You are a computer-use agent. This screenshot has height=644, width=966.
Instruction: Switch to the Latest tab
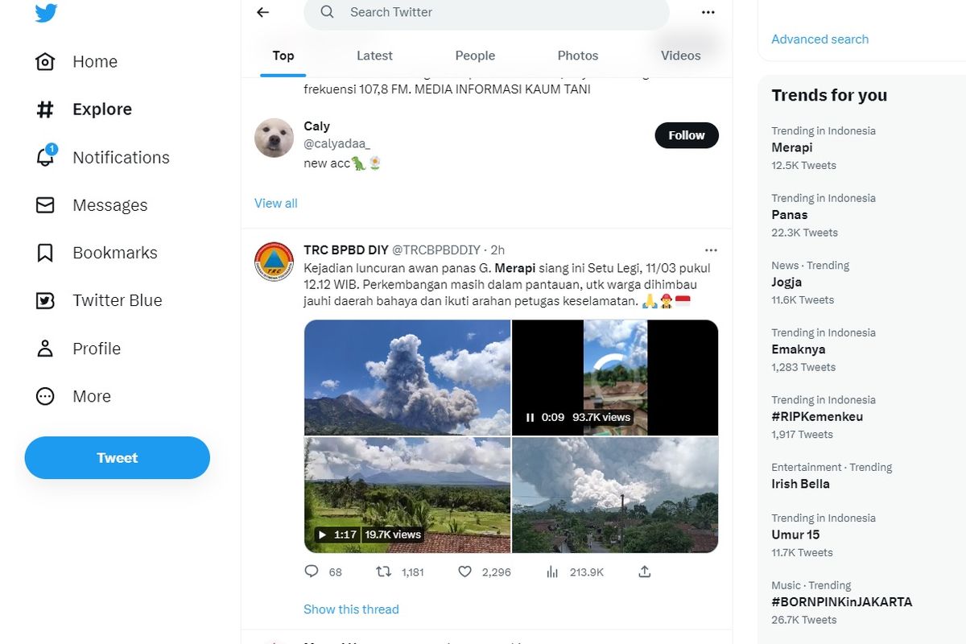tap(374, 56)
